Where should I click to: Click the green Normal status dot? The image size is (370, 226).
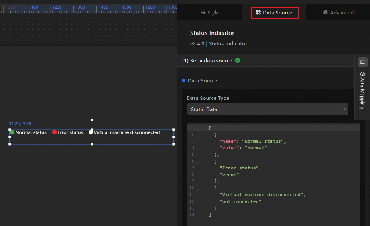pyautogui.click(x=12, y=132)
